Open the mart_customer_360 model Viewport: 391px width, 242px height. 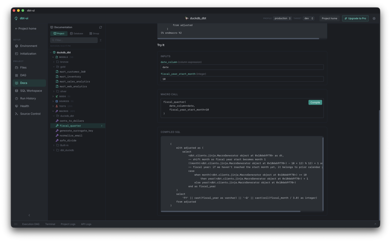point(72,72)
